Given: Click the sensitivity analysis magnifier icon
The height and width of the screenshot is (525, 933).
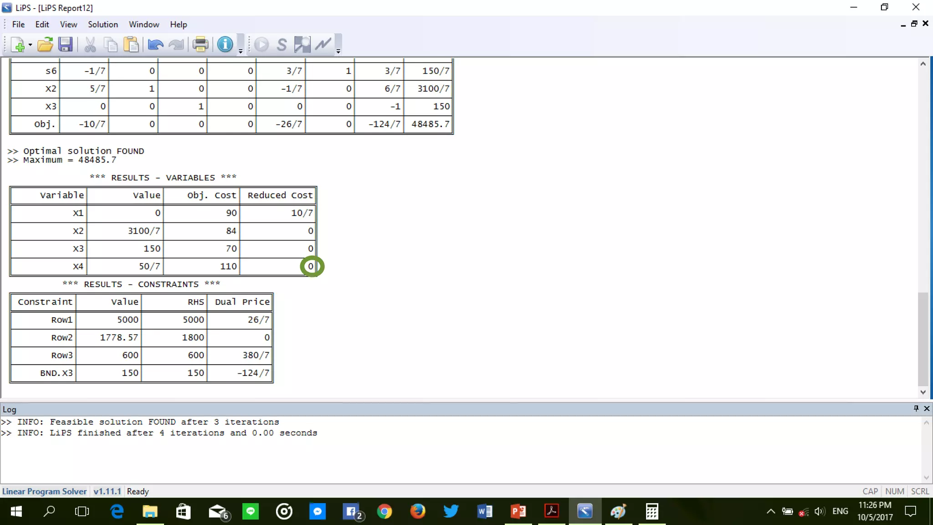Looking at the screenshot, I should (x=302, y=45).
